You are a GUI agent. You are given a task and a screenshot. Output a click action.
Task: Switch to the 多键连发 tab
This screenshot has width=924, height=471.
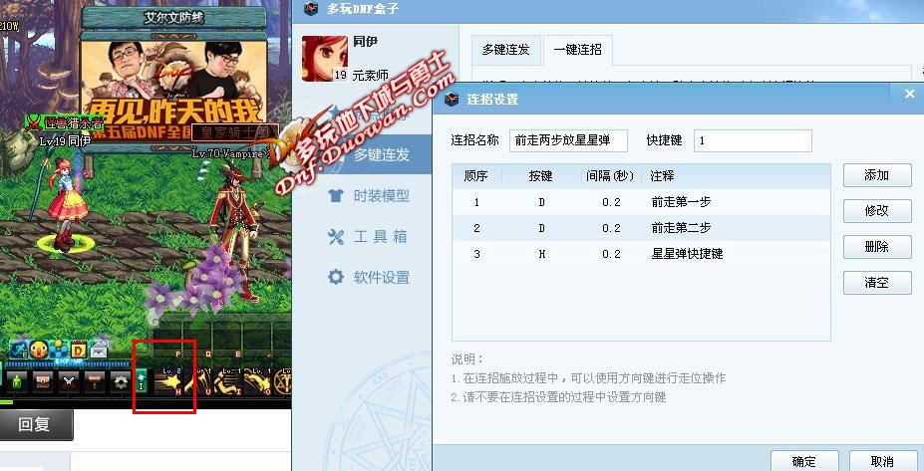505,50
